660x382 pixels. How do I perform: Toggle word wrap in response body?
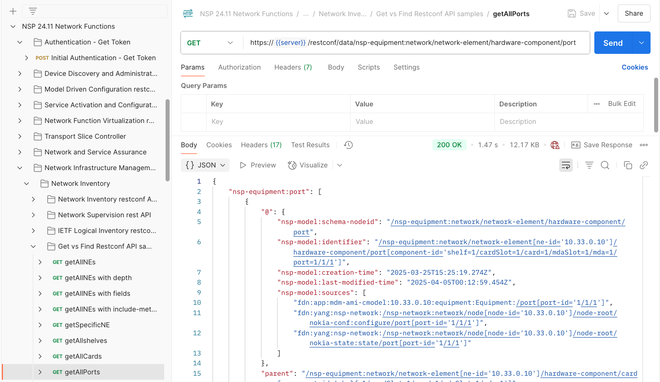pos(566,165)
